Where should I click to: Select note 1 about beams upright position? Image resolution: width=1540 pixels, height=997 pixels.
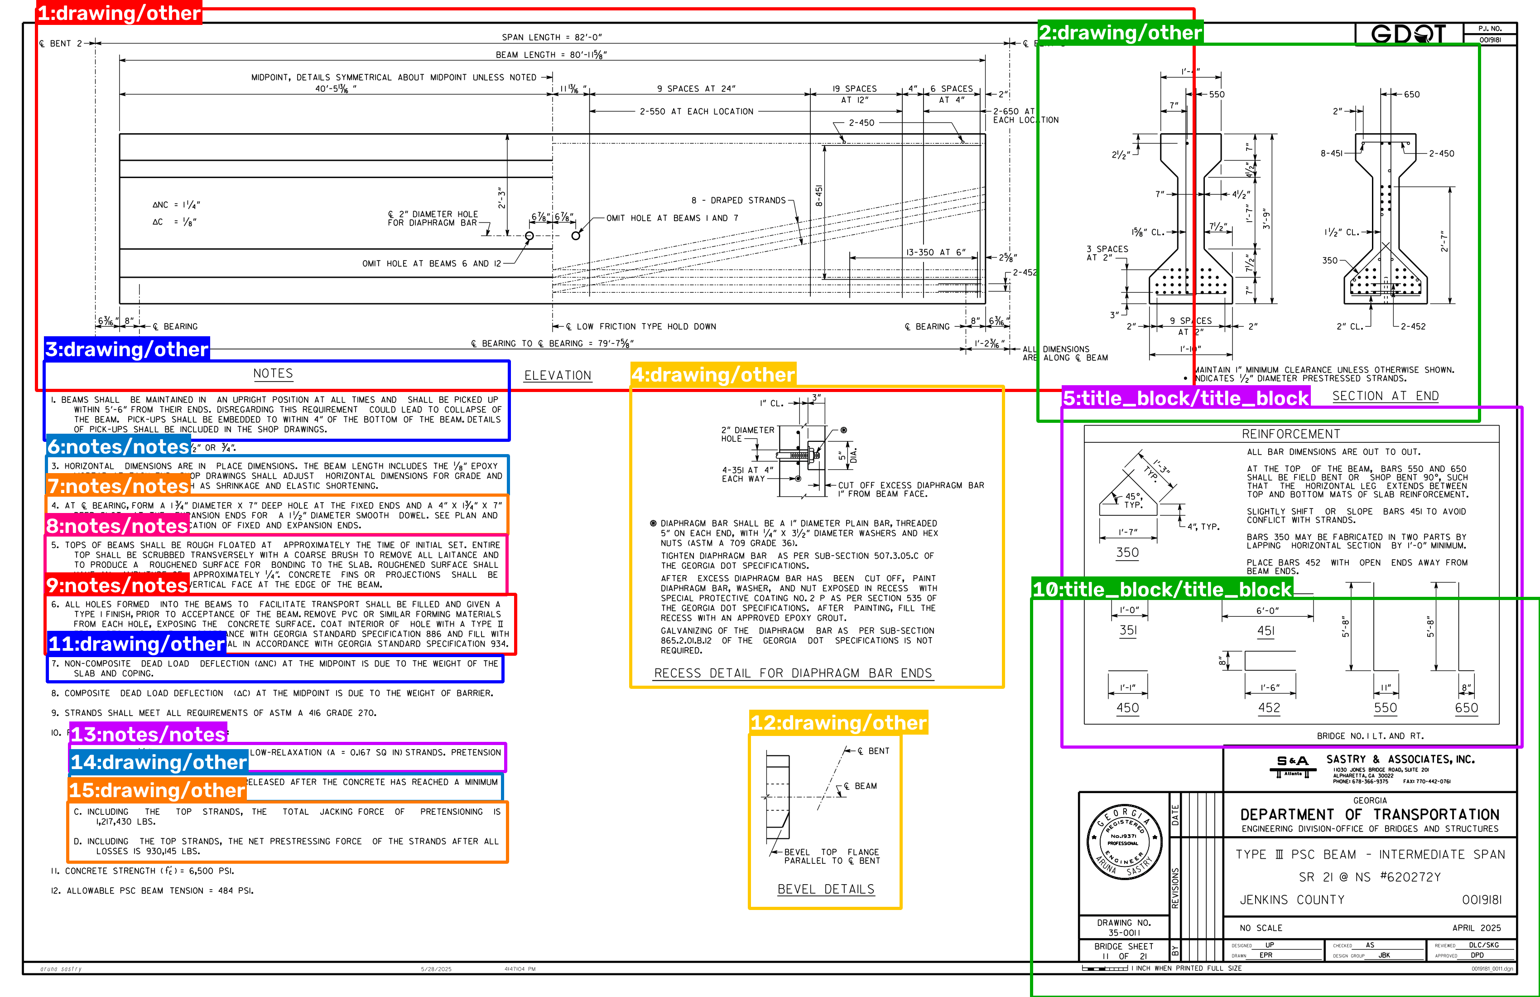tap(276, 414)
